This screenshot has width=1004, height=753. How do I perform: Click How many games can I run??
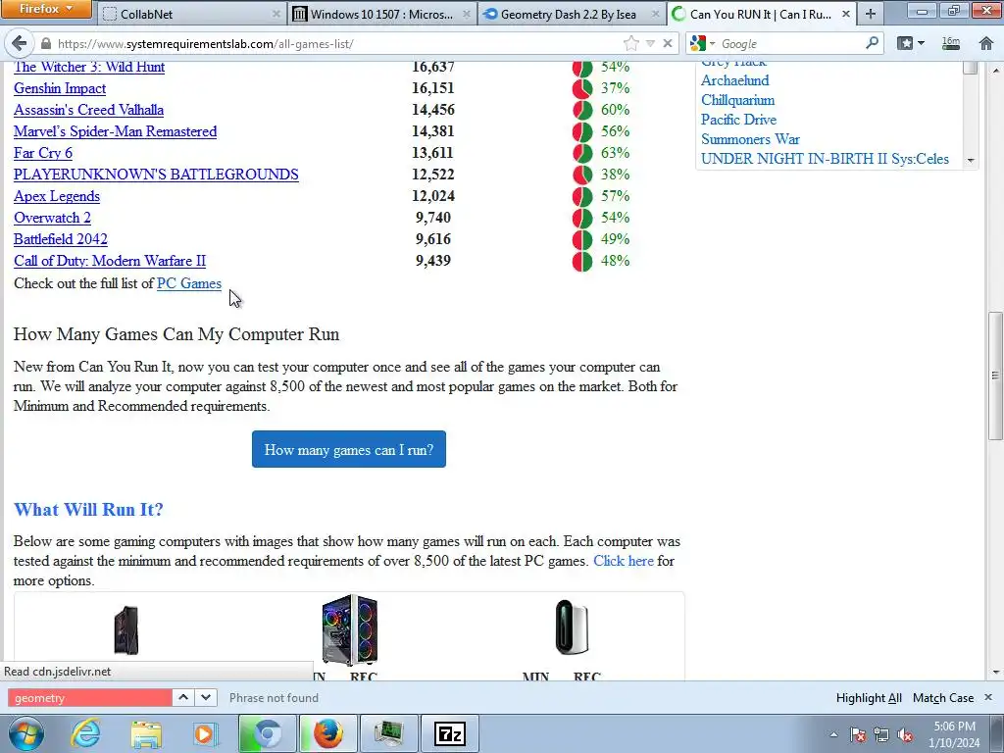(x=349, y=449)
